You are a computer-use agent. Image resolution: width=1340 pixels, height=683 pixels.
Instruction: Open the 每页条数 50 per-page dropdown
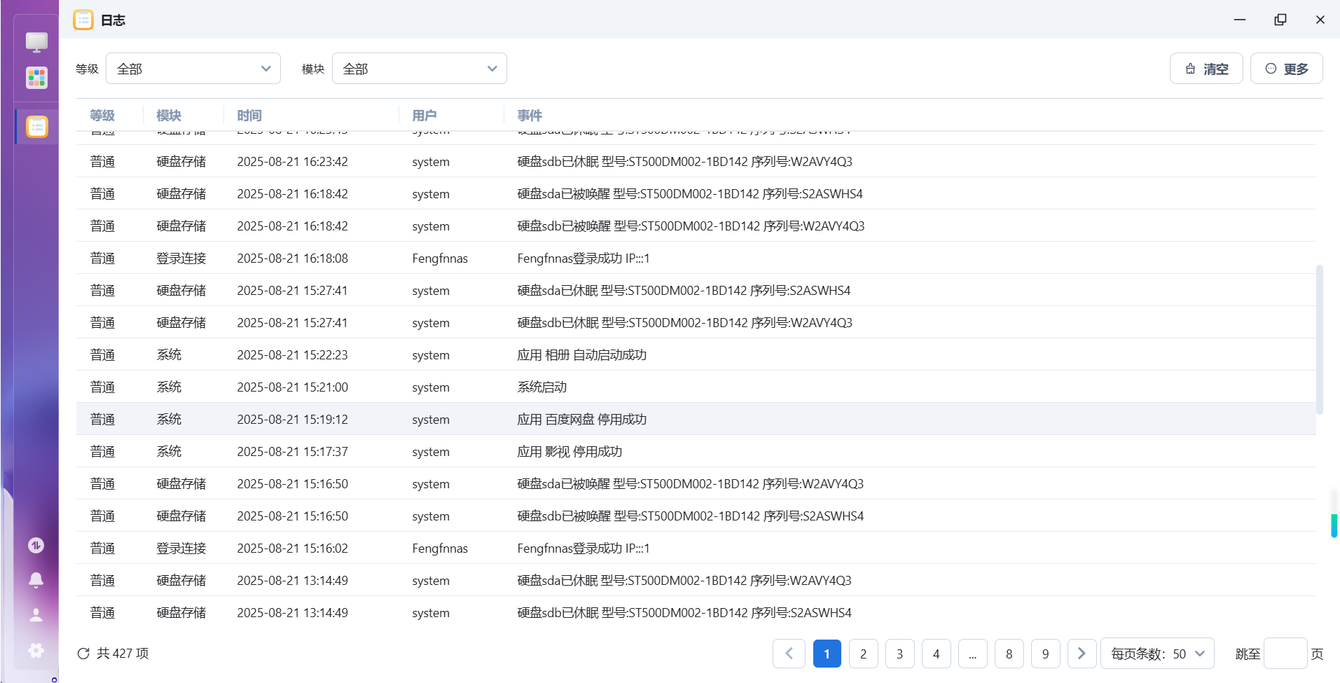pyautogui.click(x=1157, y=654)
